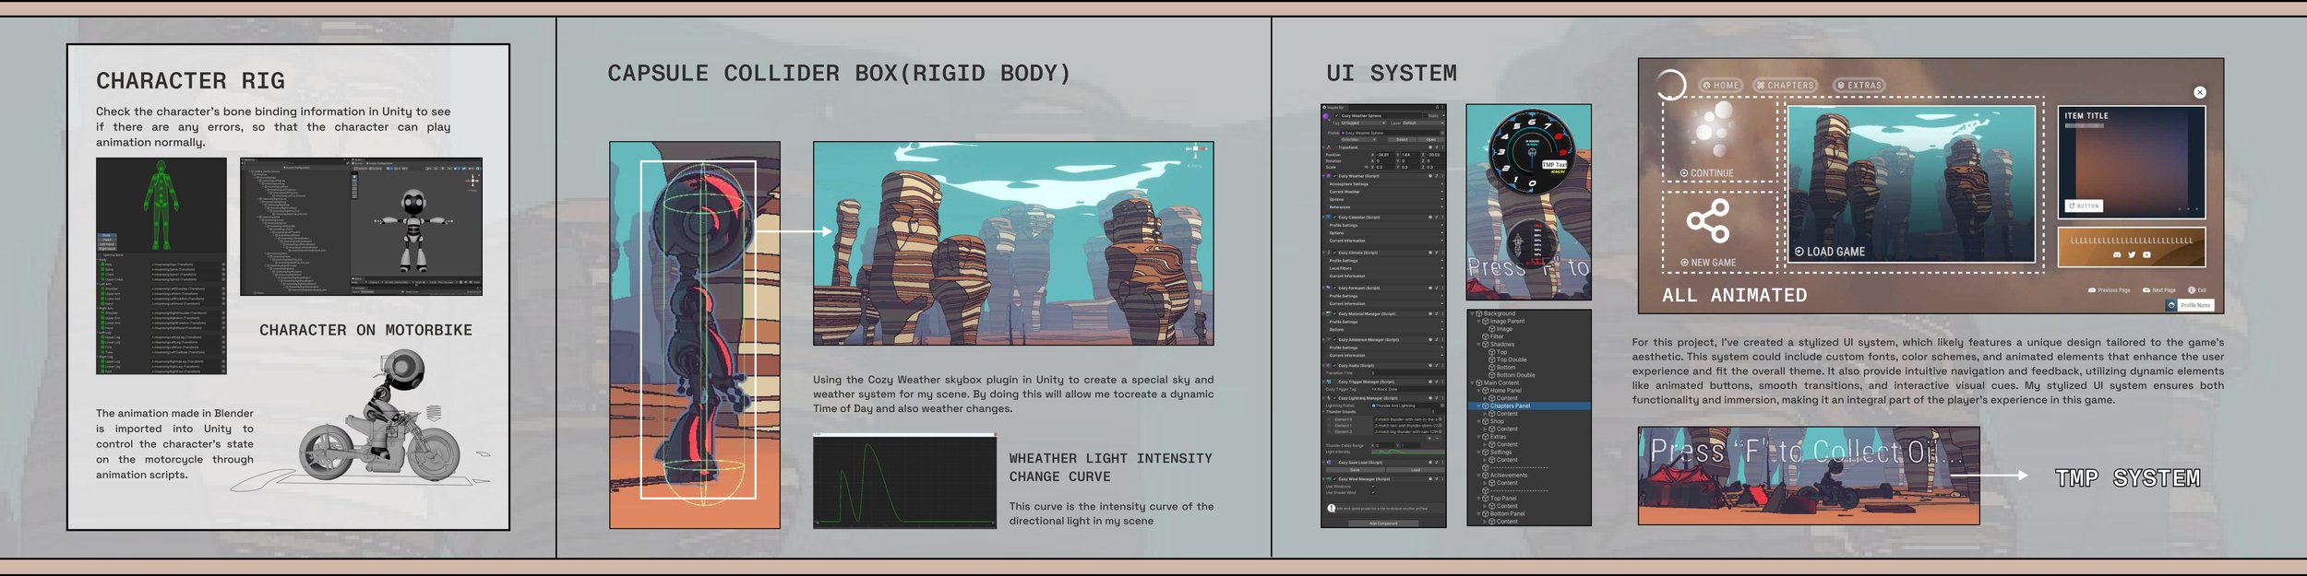Open the Light Intensity curve field
The height and width of the screenshot is (576, 2307).
point(1408,452)
